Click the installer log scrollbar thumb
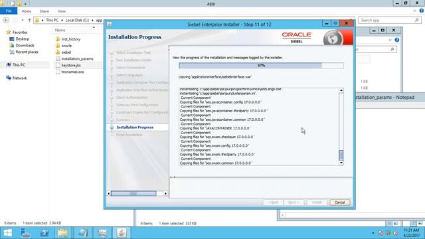The height and width of the screenshot is (239, 425). point(341,155)
